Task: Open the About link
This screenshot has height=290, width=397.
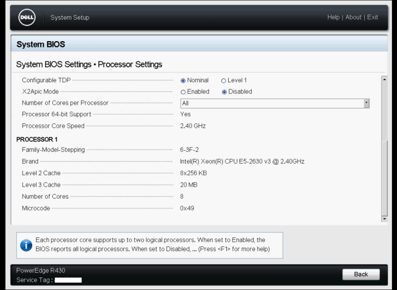Action: point(353,17)
